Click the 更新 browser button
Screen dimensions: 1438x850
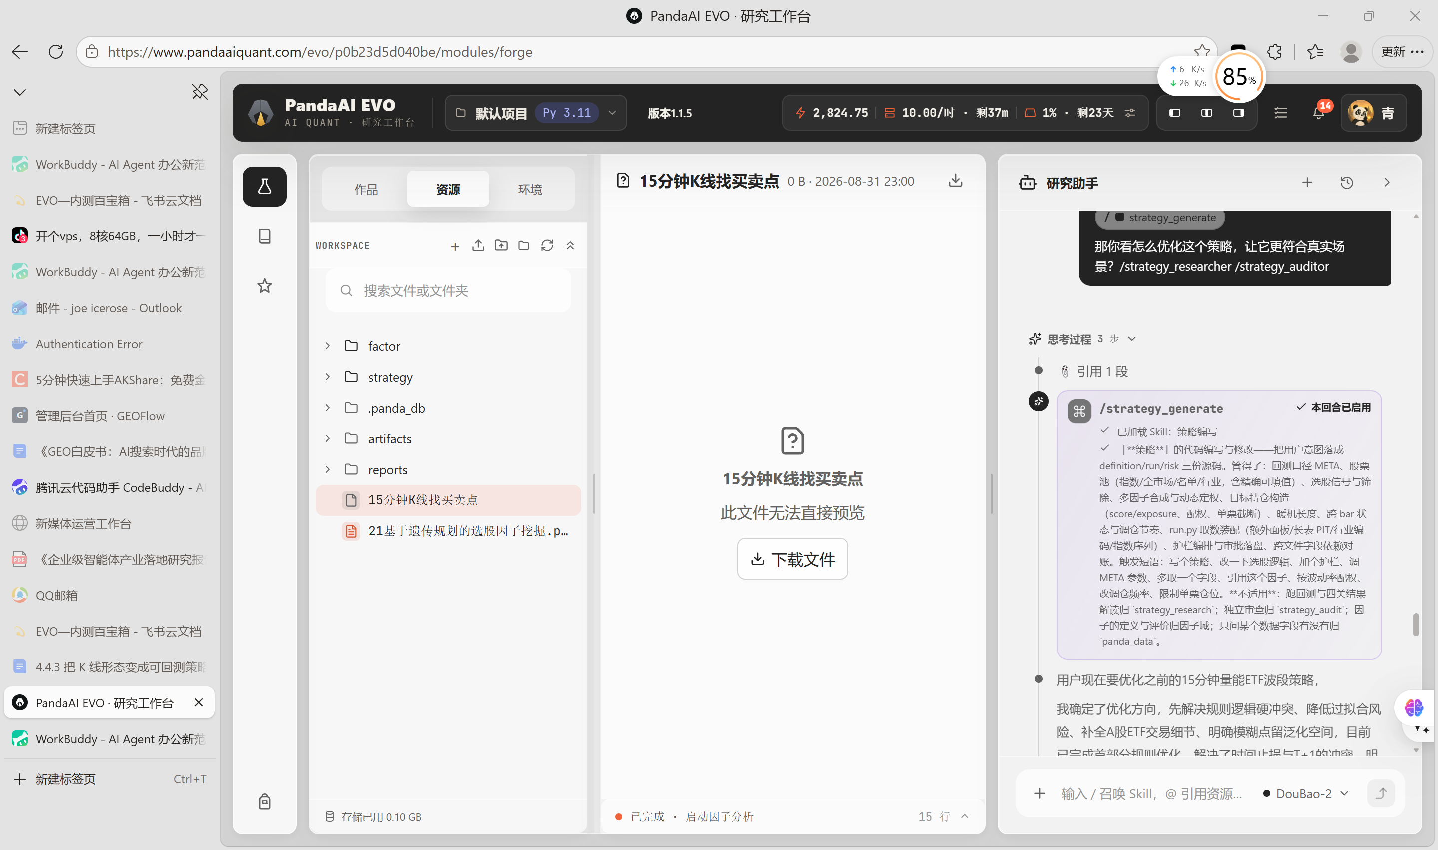click(x=1402, y=52)
